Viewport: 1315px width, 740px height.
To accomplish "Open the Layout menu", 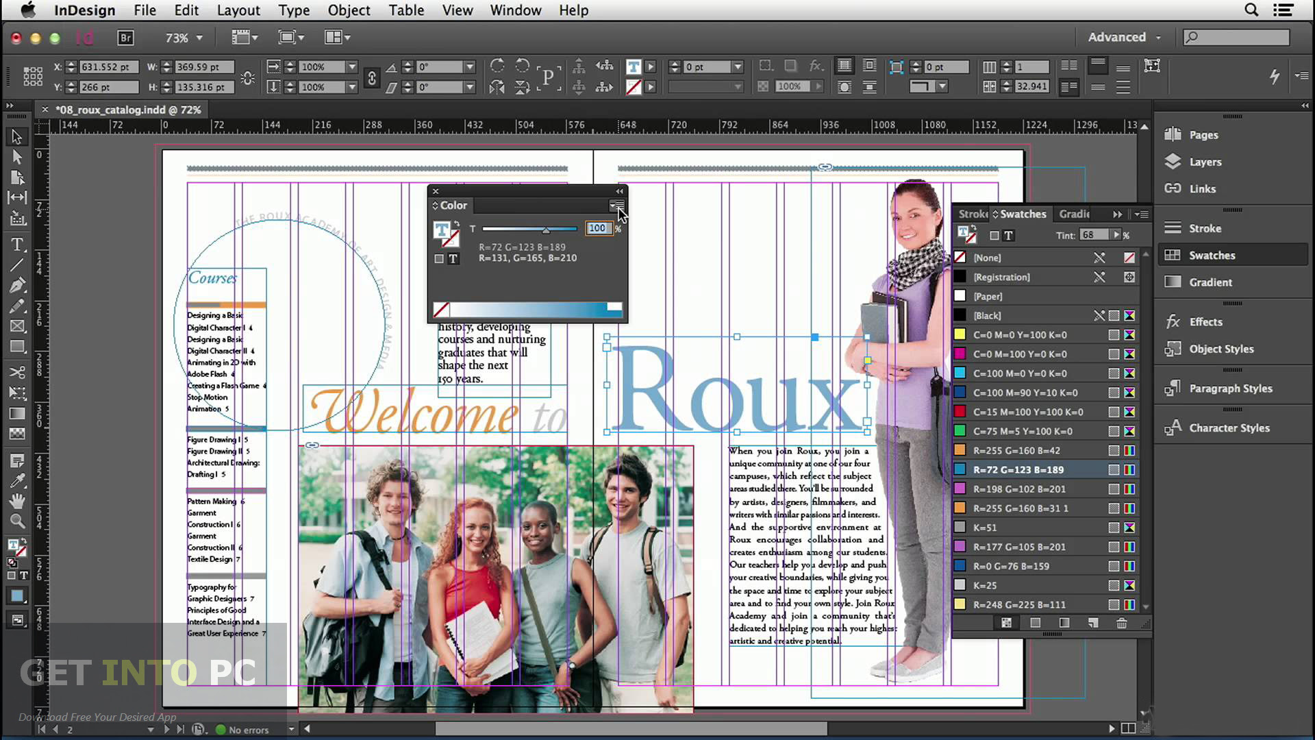I will [238, 10].
